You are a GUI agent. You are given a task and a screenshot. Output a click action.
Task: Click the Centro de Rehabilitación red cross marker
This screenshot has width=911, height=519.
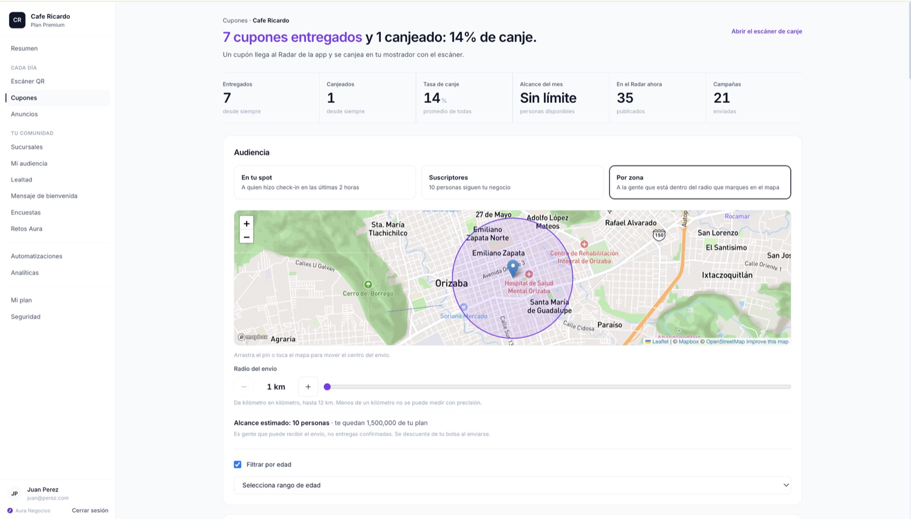(x=584, y=244)
